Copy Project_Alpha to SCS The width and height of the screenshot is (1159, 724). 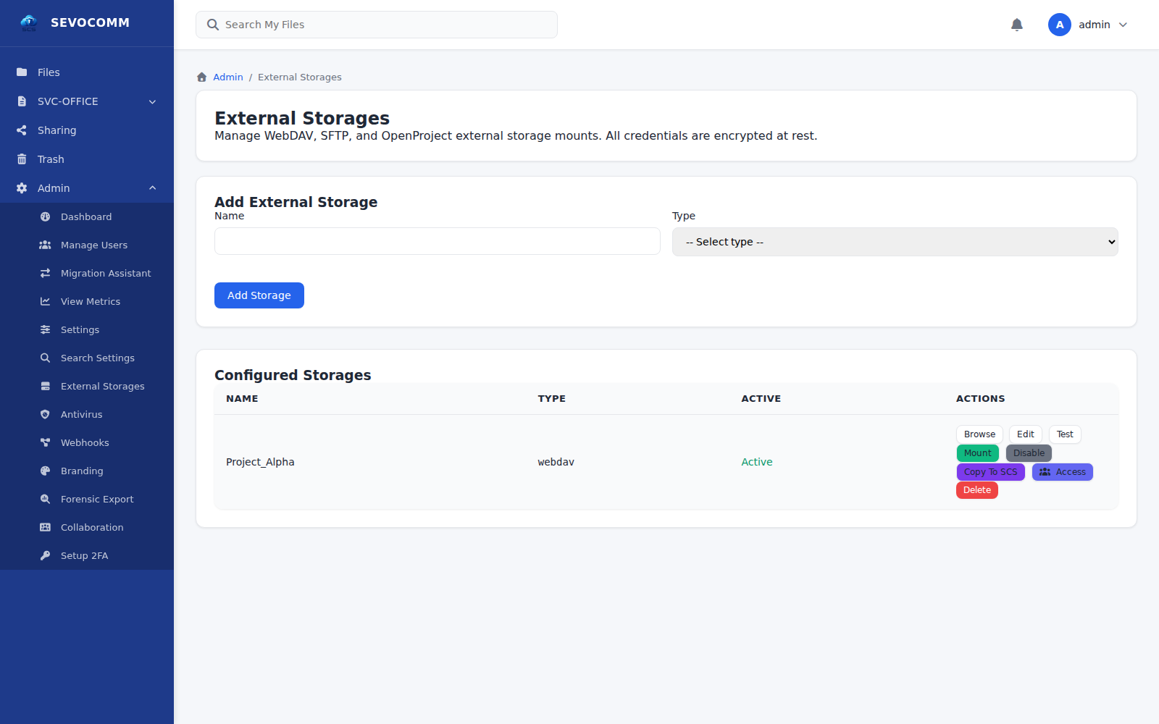990,471
